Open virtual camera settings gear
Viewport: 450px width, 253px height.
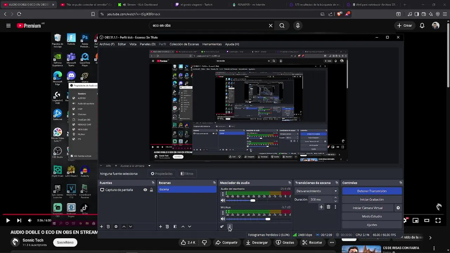click(398, 208)
